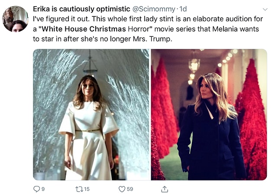Open the photo with red Christmas trees

point(209,114)
